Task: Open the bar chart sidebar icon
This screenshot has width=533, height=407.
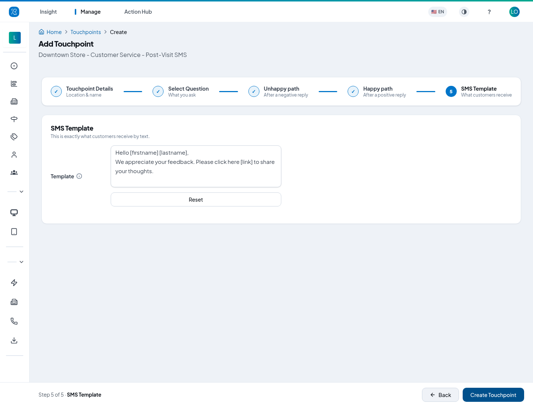Action: [14, 84]
